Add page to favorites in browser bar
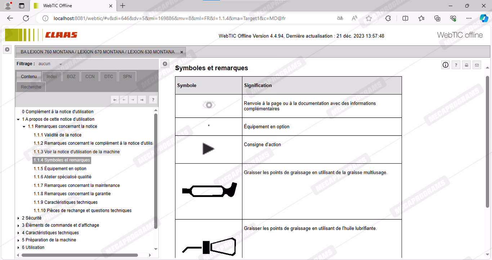 click(369, 18)
